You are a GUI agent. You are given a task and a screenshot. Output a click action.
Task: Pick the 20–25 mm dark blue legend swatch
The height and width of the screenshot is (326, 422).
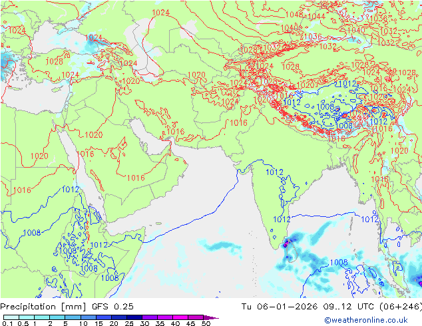coord(119,317)
